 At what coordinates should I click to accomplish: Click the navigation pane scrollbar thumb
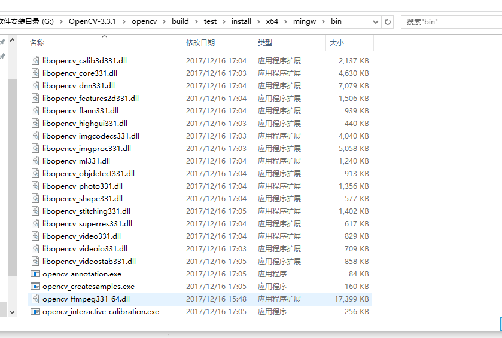tap(12, 177)
